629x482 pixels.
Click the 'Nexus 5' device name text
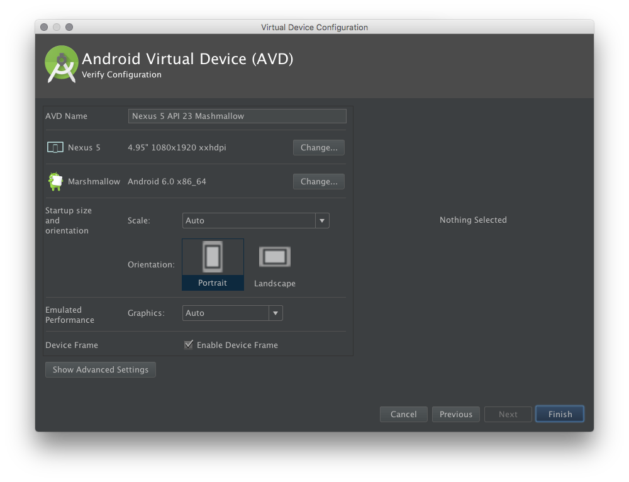pos(84,148)
